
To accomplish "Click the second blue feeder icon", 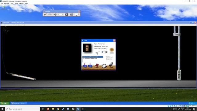I will (x=90, y=66).
